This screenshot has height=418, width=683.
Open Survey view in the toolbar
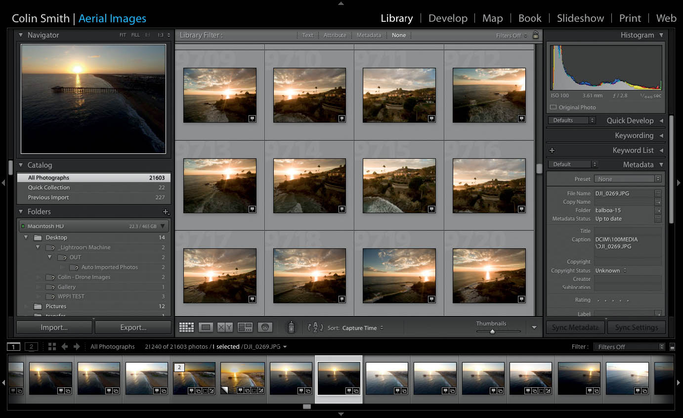(245, 327)
